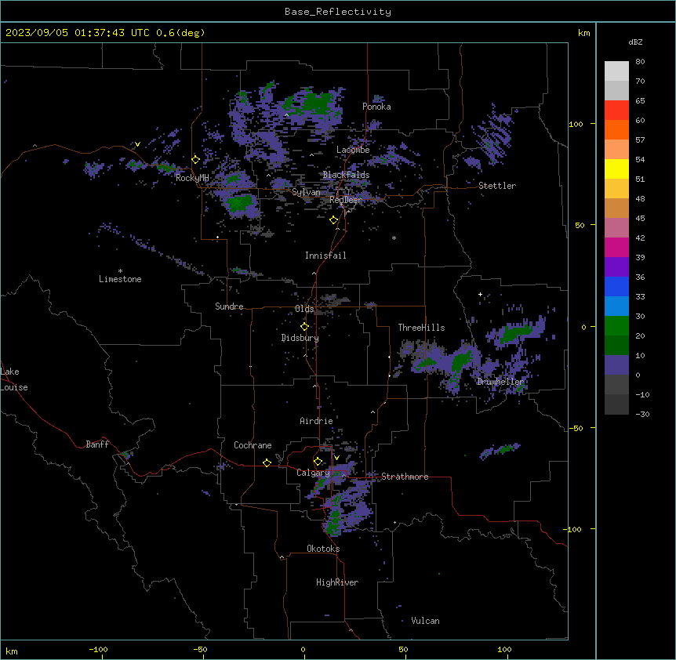Select the bright green swatch between 30 and 20
Image resolution: width=676 pixels, height=660 pixels.
(616, 326)
